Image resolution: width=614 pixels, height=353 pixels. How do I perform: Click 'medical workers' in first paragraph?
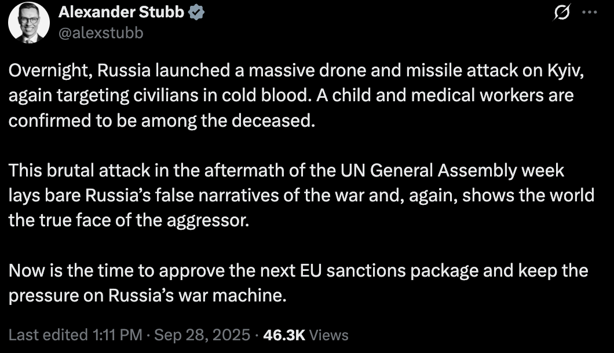coord(430,95)
